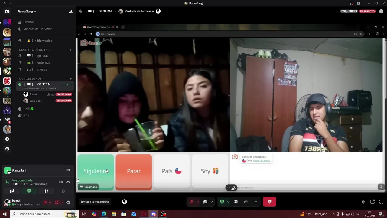
Task: Toggle camera in call toolbar
Action: (205, 202)
